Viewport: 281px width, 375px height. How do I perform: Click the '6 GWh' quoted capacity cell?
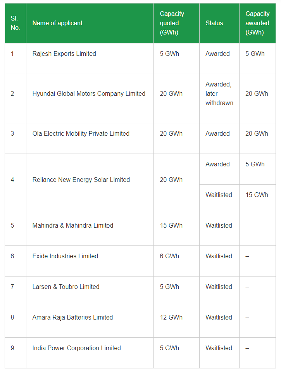[x=169, y=256]
